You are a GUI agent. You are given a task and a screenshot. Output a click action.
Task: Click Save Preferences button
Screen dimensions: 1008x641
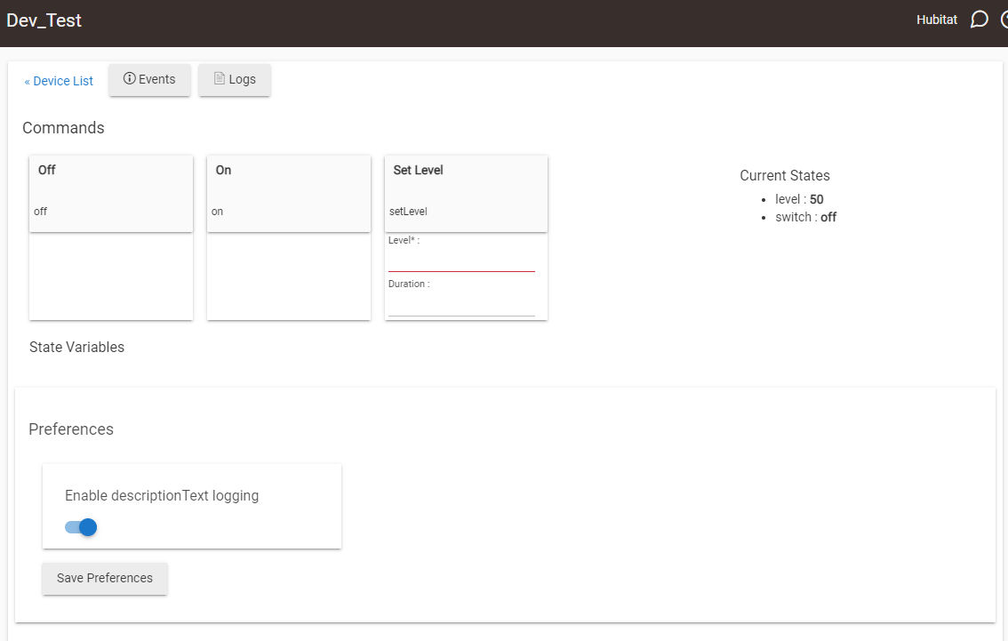[105, 579]
